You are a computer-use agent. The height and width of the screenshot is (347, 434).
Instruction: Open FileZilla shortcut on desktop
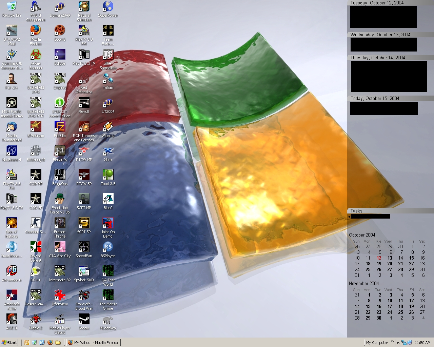click(60, 129)
